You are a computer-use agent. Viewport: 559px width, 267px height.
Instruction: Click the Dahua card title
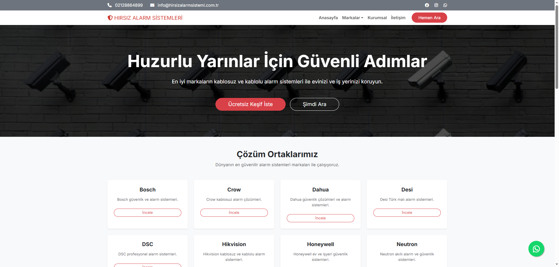point(321,190)
